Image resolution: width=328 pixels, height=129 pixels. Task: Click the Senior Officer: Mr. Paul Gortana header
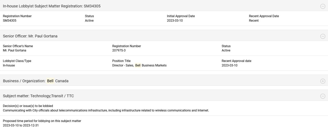pyautogui.click(x=30, y=36)
